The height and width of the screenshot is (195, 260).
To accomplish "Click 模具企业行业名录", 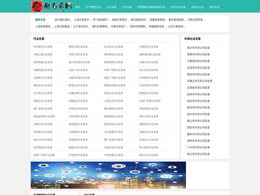I will (x=43, y=85).
